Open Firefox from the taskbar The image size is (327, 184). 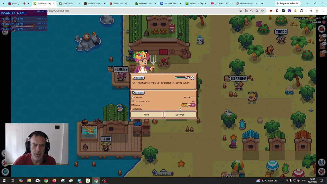54,181
